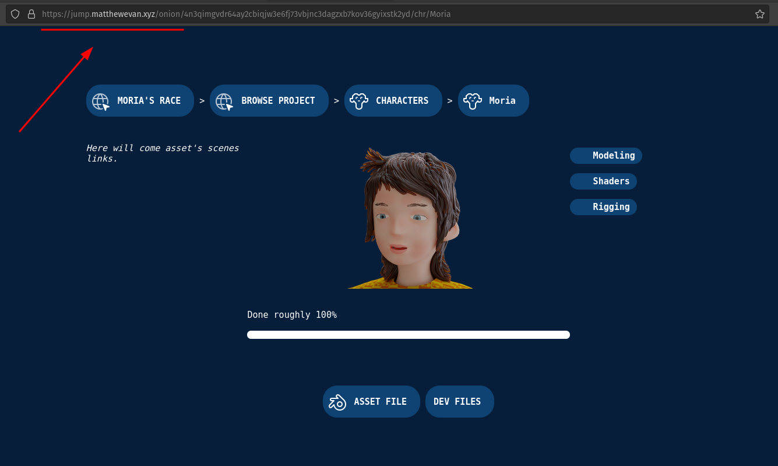Open the Rigging checklist item
778x466 pixels.
[x=603, y=207]
